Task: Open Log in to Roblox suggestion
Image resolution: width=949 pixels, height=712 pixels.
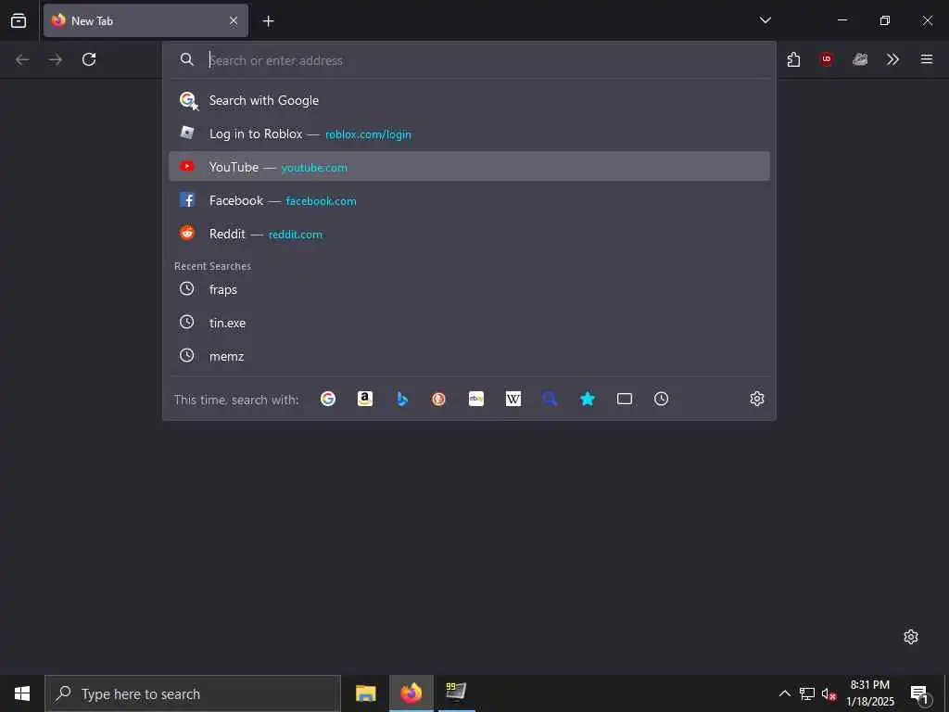Action: [x=469, y=133]
